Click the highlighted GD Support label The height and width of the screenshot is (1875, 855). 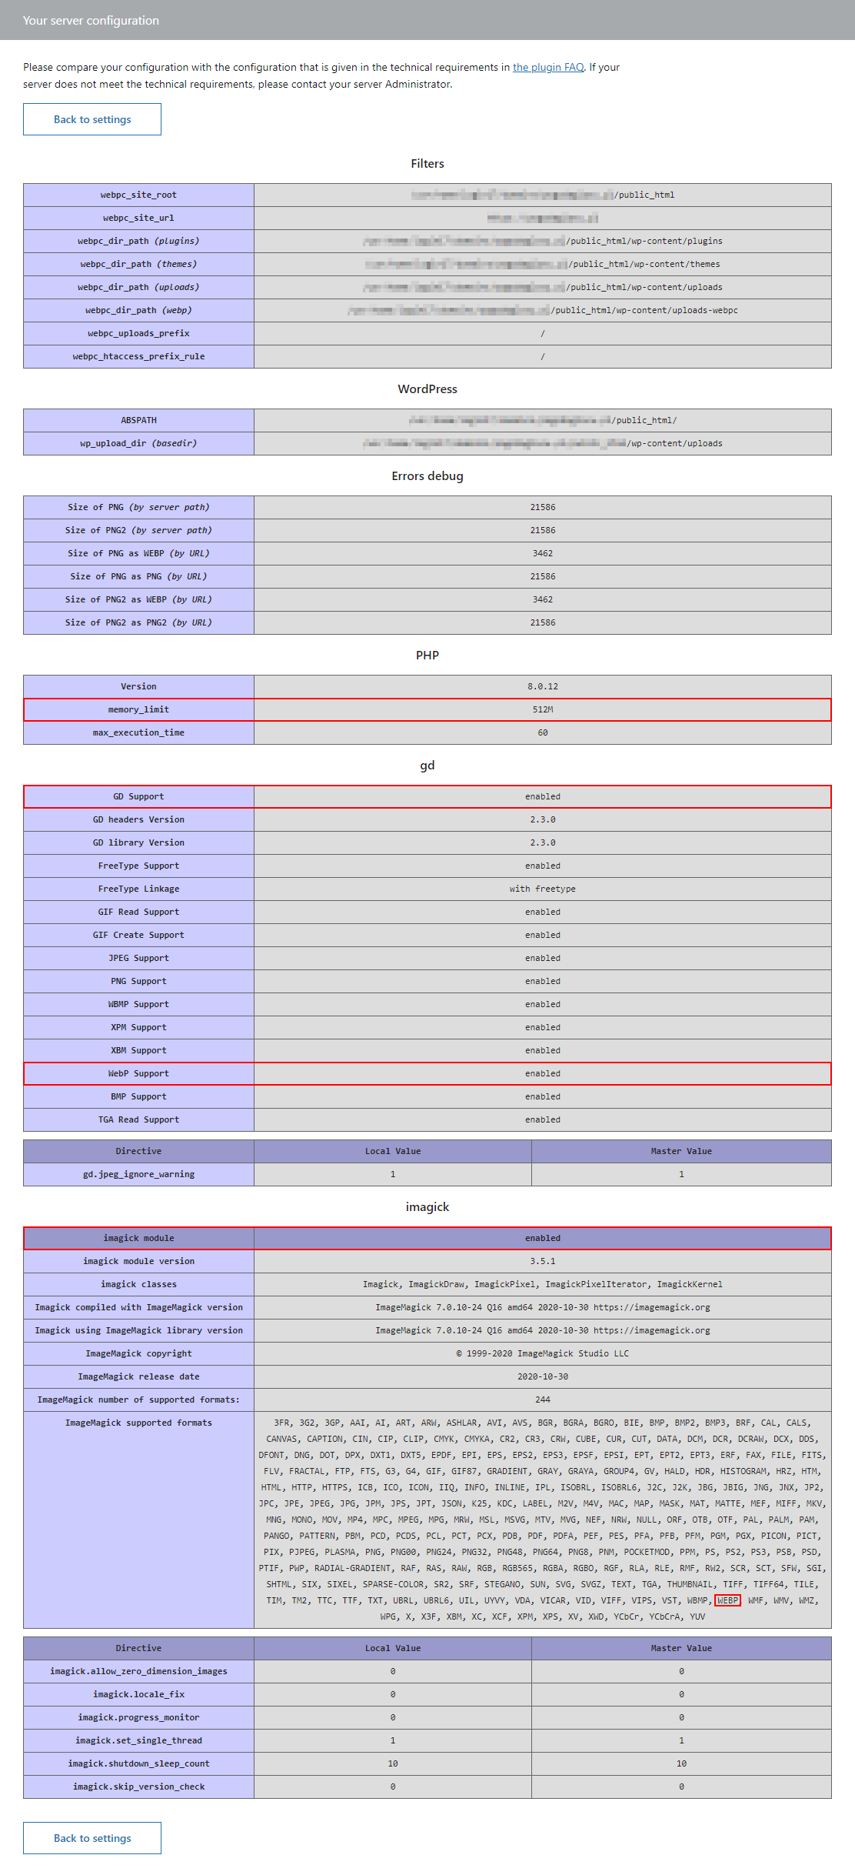[138, 797]
